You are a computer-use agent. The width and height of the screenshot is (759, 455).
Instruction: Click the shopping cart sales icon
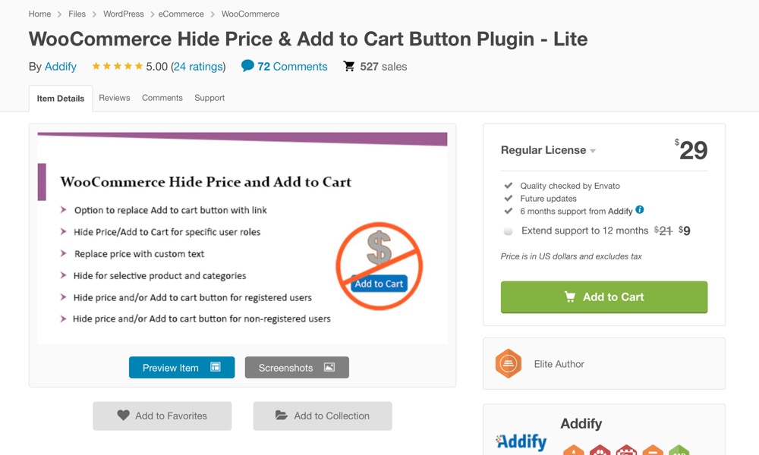tap(349, 66)
